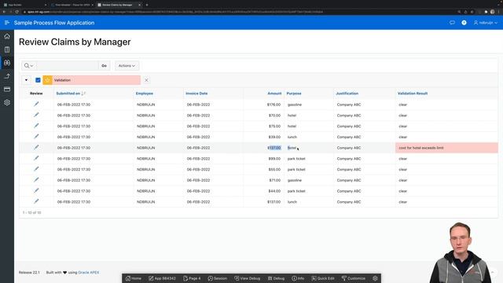Remove the Validation highlight with the X
The width and height of the screenshot is (503, 283).
point(146,80)
